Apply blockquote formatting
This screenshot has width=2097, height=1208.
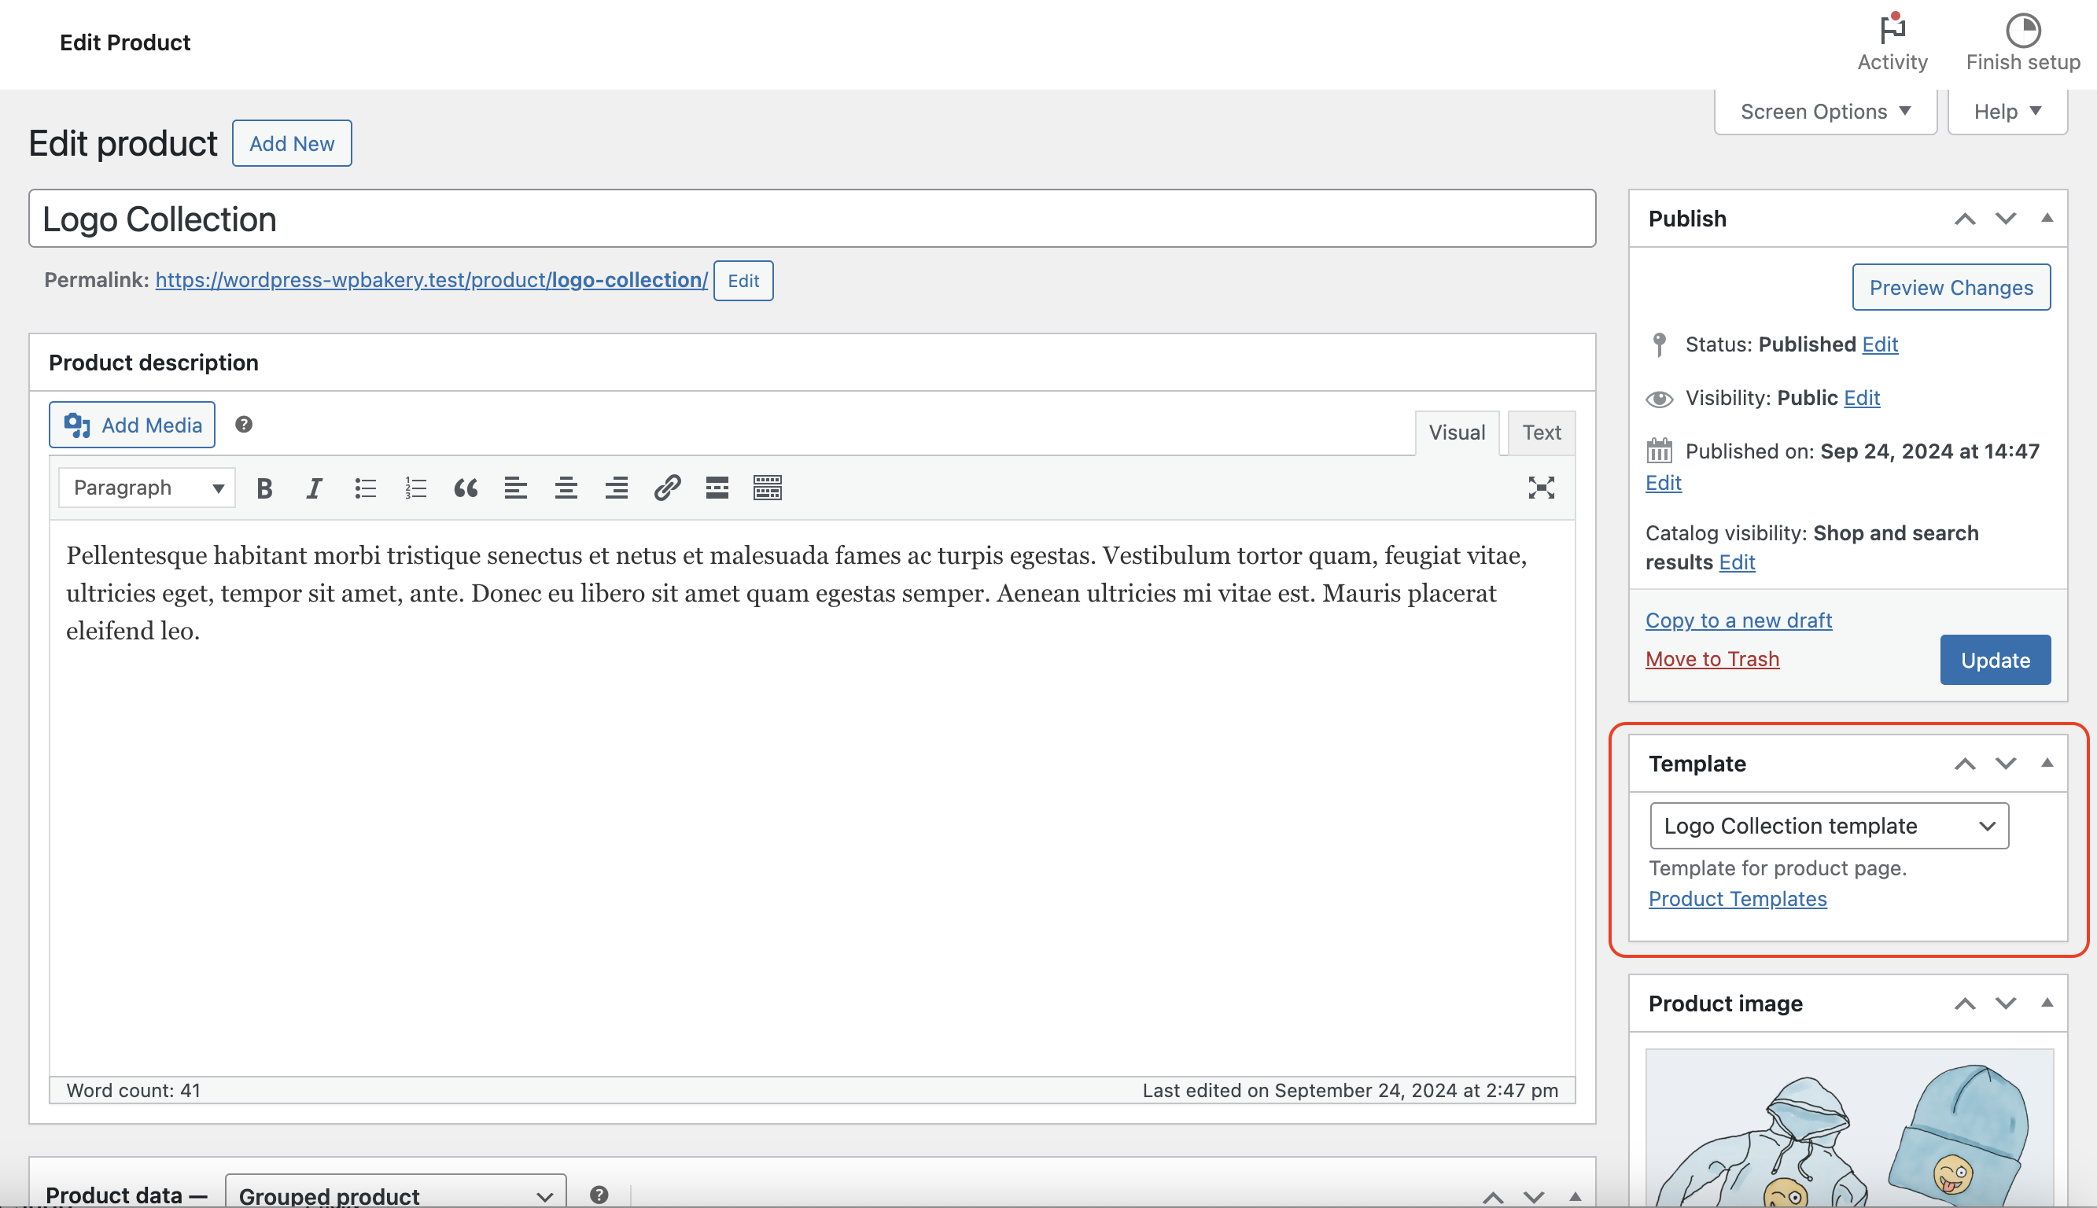coord(466,488)
